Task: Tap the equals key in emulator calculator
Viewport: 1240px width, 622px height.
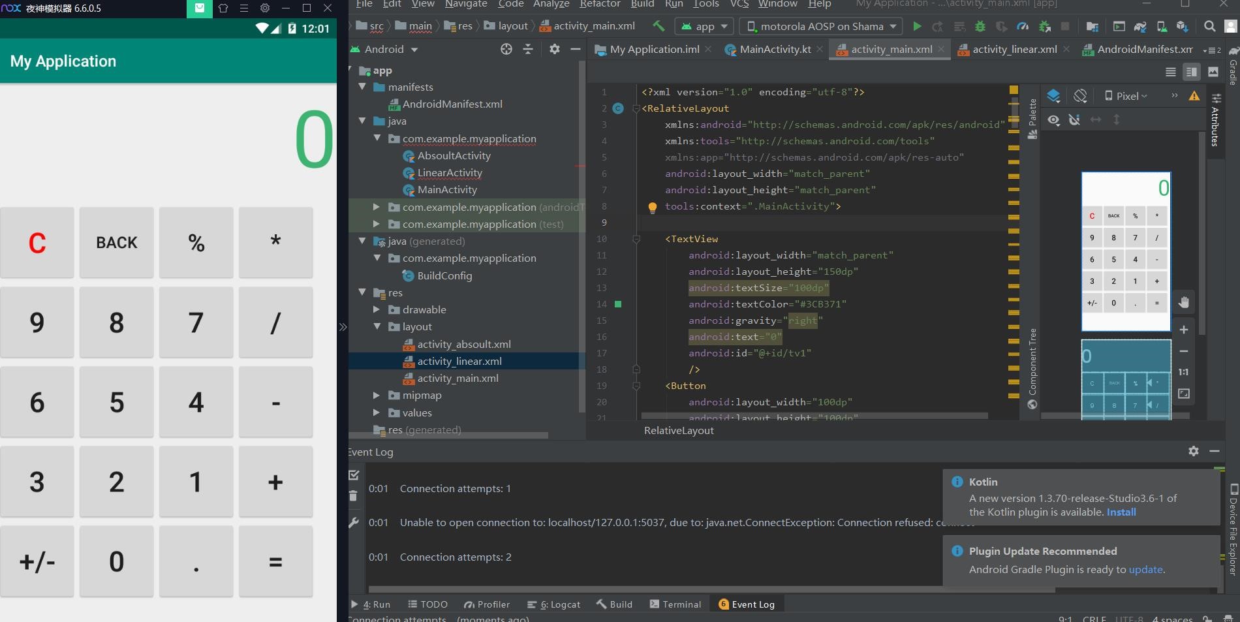Action: pos(275,561)
